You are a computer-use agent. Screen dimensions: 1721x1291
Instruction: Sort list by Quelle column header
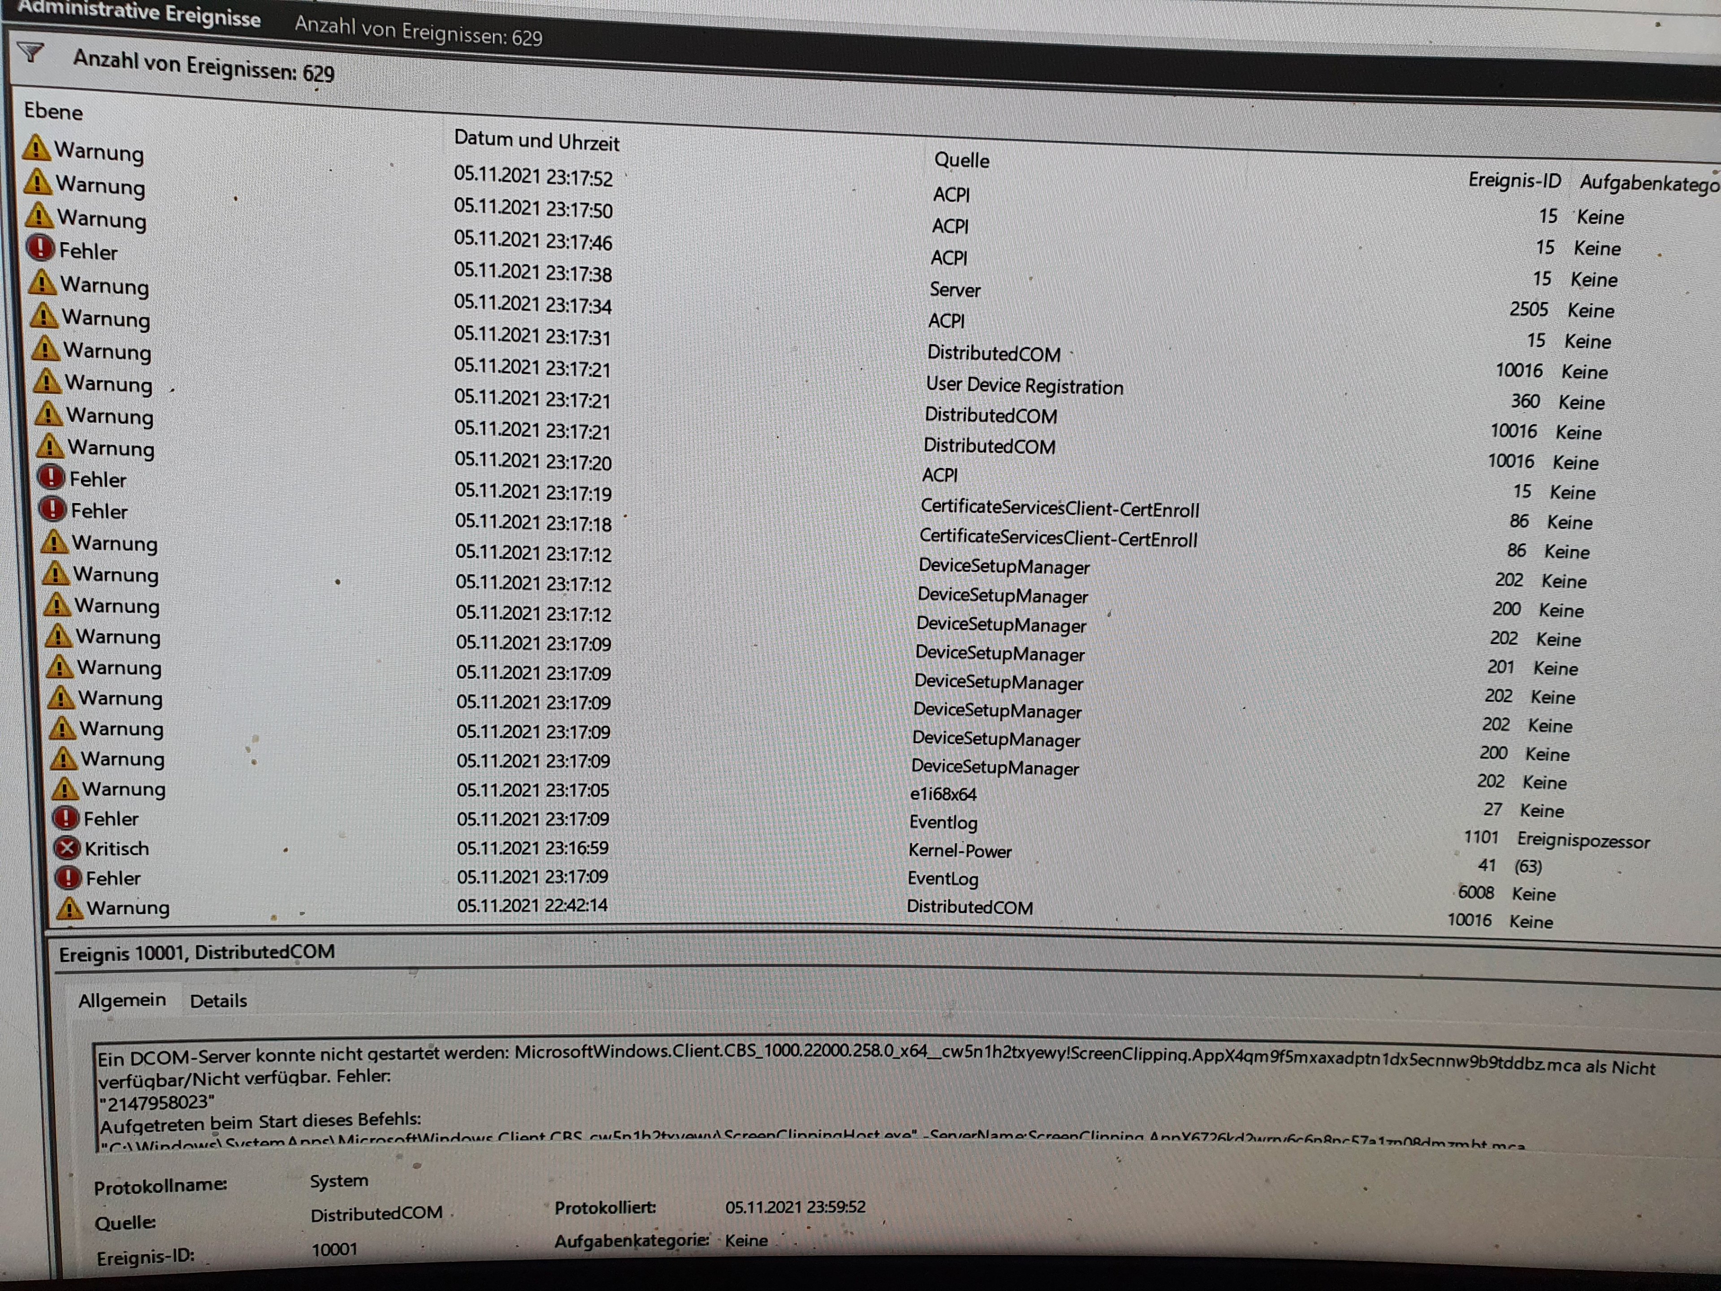click(x=962, y=160)
